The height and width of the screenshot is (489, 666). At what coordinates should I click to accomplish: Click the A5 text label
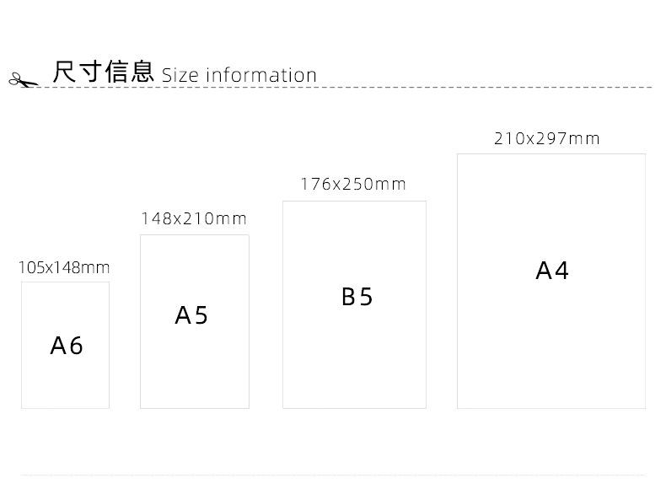tap(191, 315)
